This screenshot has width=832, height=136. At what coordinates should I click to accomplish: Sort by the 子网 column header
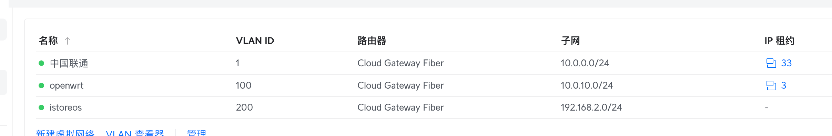pos(570,41)
